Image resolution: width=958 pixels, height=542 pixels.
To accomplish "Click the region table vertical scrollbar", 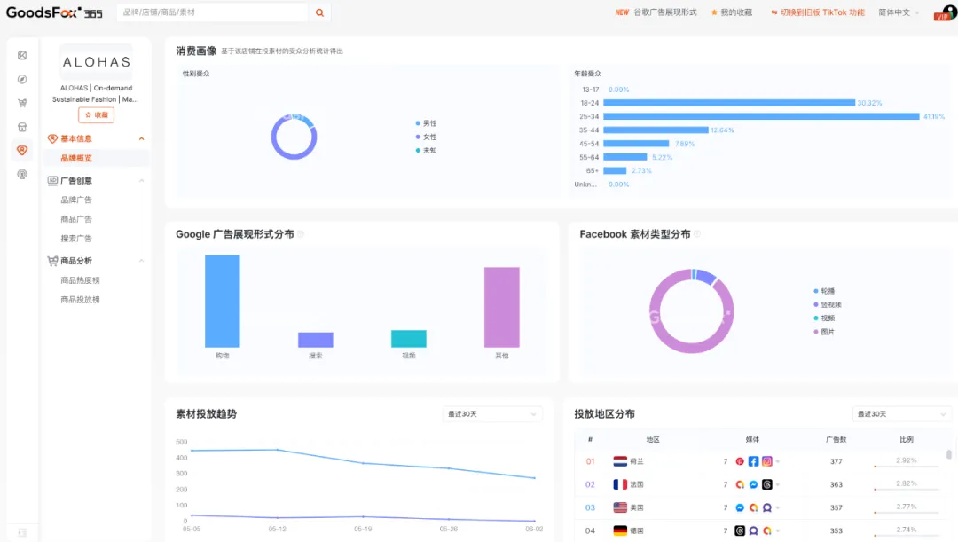I will (x=949, y=454).
